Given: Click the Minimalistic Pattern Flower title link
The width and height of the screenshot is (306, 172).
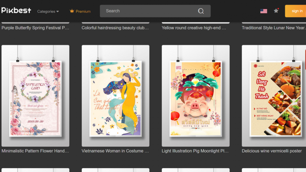Looking at the screenshot, I should (x=35, y=151).
